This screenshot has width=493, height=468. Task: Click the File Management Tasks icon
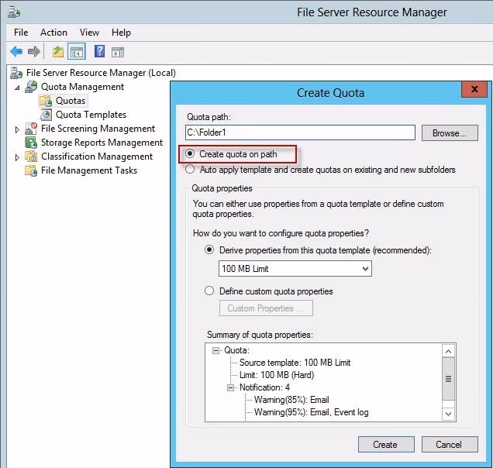[x=31, y=170]
